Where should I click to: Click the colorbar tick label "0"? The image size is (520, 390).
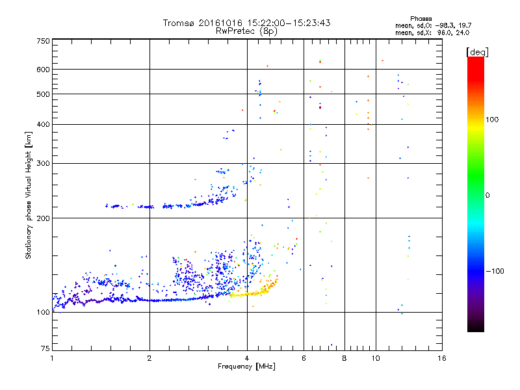(487, 195)
